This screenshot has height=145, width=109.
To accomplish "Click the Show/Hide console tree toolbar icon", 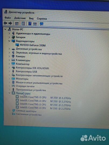I will (x=17, y=24).
